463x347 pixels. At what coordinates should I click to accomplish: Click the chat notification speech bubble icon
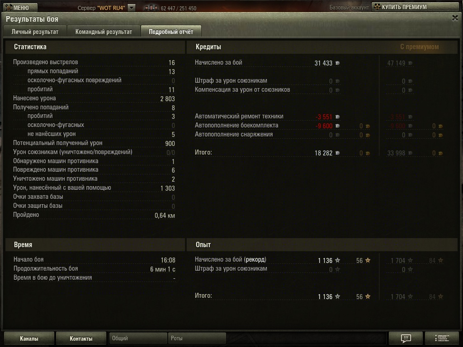pyautogui.click(x=406, y=338)
